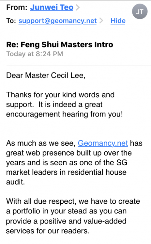Click the word audit. in the message
Image resolution: width=151 pixels, height=244 pixels.
(15, 182)
